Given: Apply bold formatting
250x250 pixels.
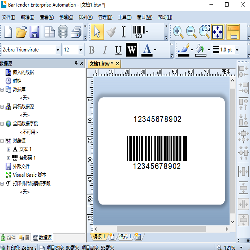Looking at the screenshot, I should point(92,50).
